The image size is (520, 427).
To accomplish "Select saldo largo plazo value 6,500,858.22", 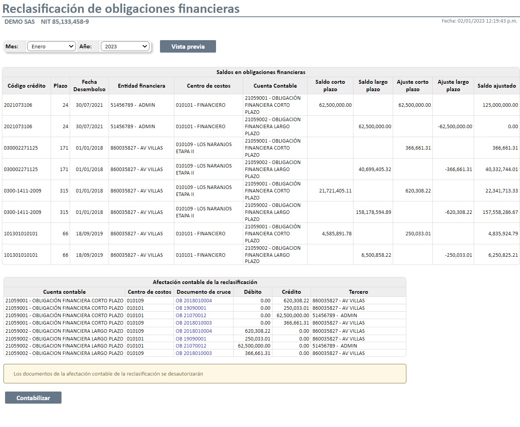I will (376, 255).
